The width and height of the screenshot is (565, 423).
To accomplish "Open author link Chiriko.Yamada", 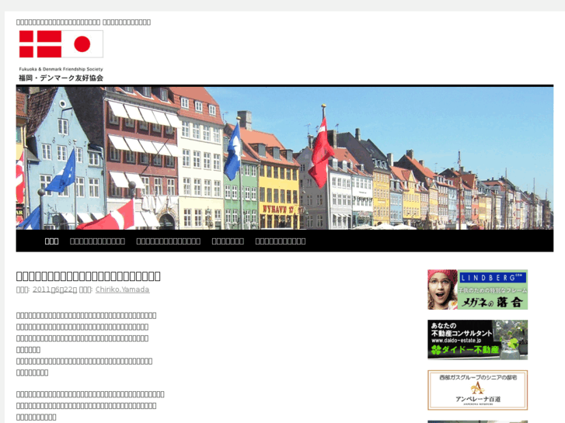I will 122,290.
